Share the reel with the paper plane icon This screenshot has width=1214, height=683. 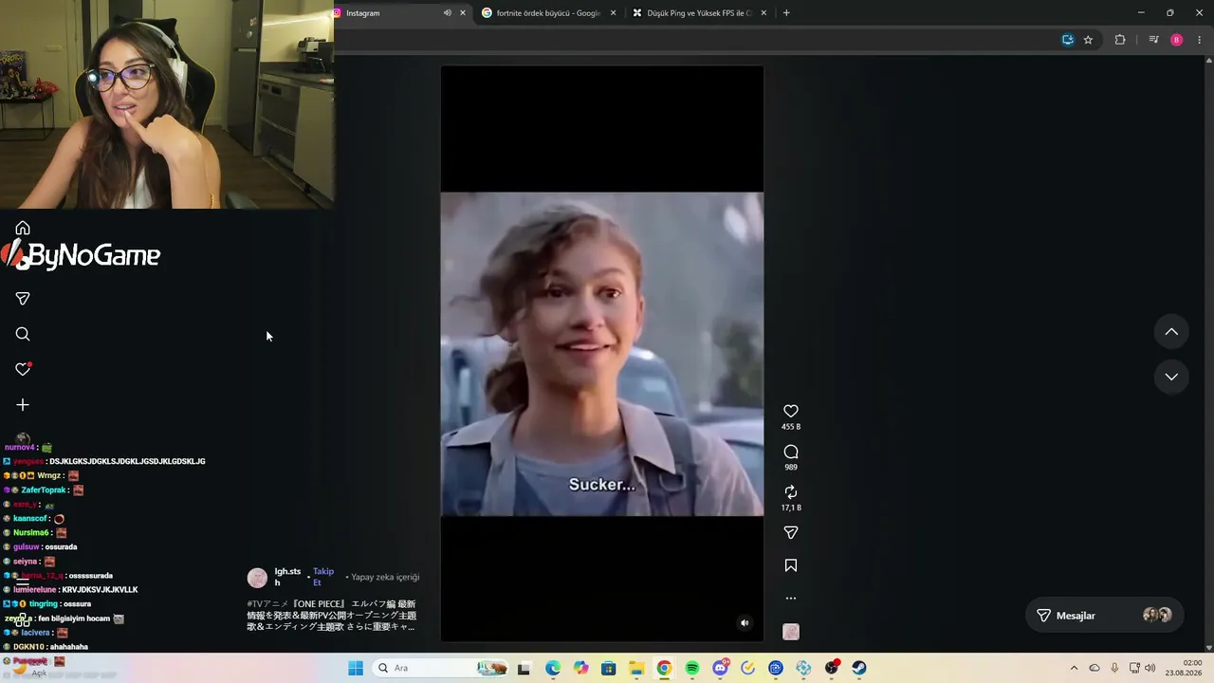coord(791,532)
